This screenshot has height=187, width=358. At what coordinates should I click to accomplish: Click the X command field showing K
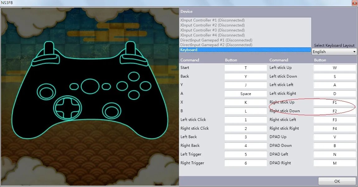[x=246, y=103]
